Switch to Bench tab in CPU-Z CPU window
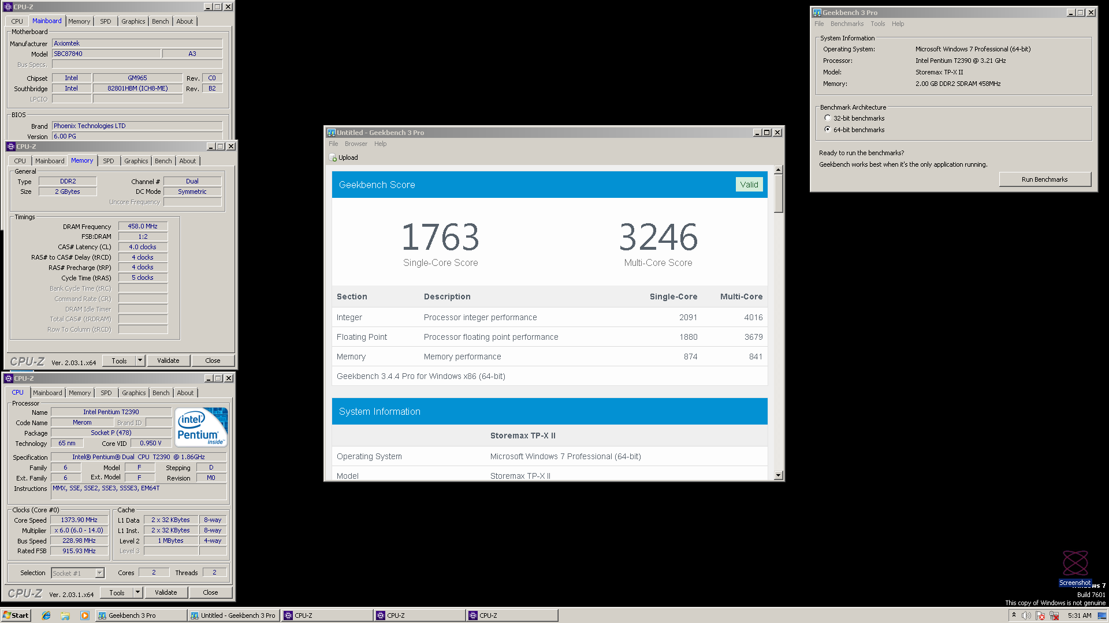The width and height of the screenshot is (1109, 623). tap(161, 393)
